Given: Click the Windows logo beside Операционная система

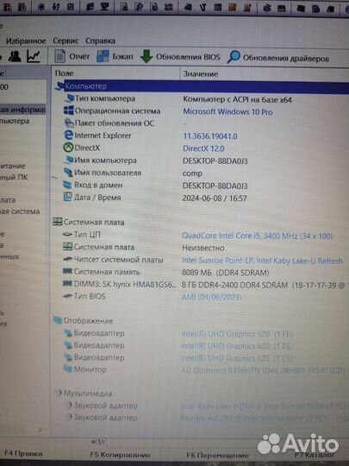Looking at the screenshot, I should point(69,110).
